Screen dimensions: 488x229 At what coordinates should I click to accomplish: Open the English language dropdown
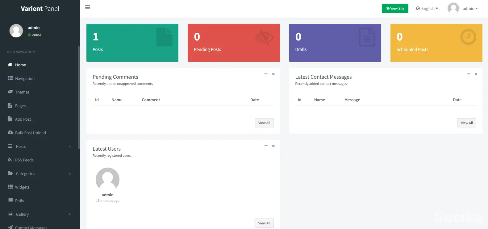click(427, 9)
